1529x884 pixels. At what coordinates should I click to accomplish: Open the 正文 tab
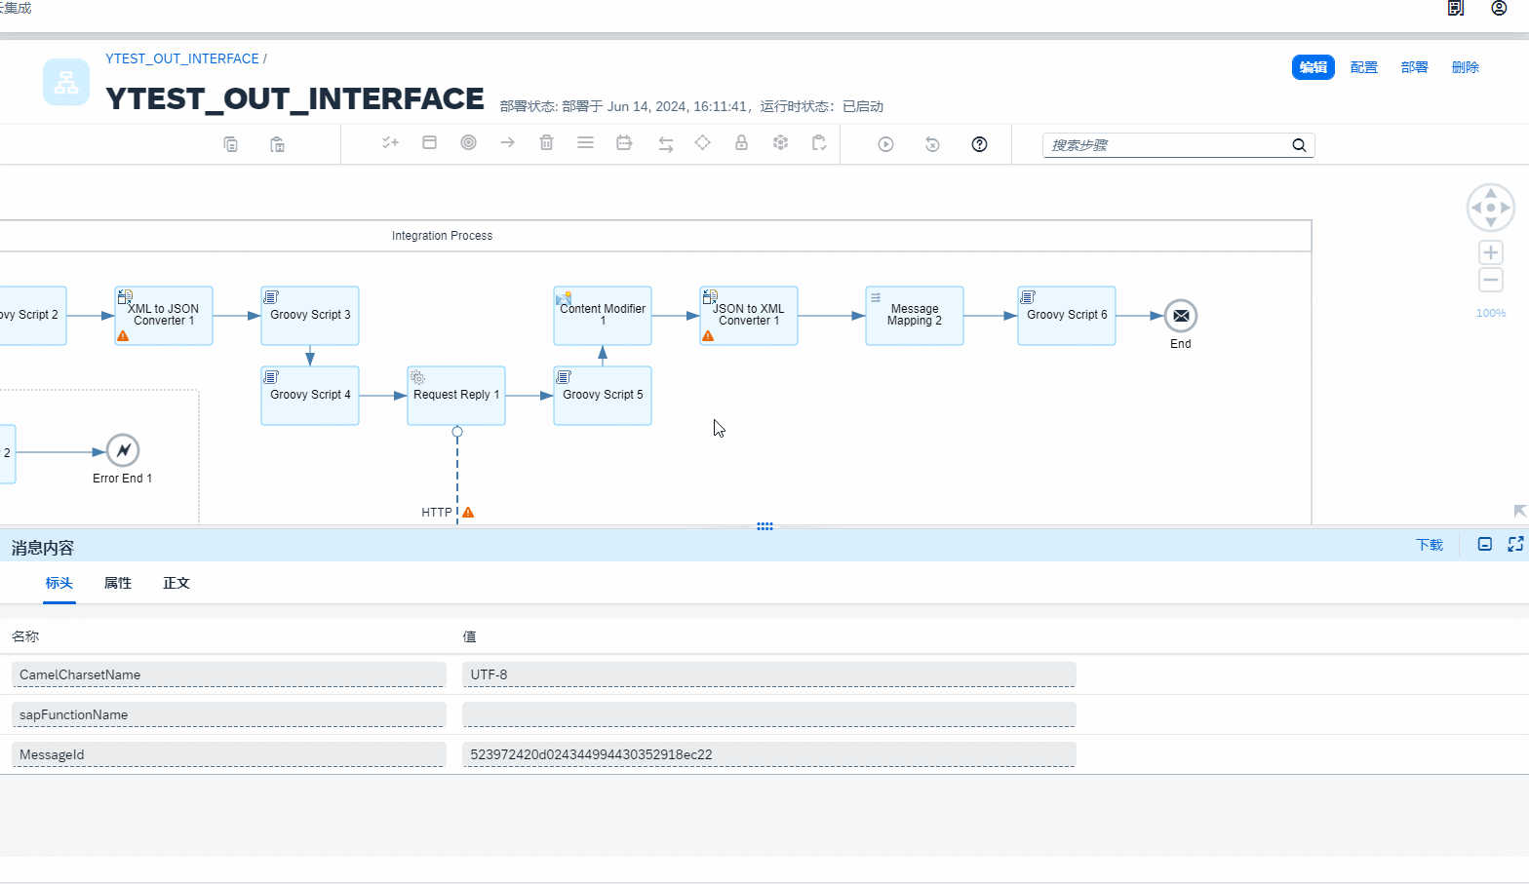[176, 583]
